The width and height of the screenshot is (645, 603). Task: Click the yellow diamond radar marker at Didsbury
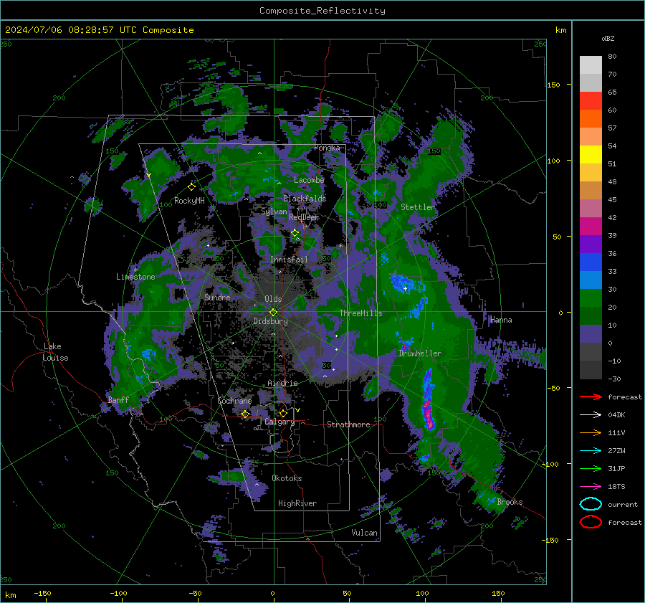pyautogui.click(x=274, y=312)
